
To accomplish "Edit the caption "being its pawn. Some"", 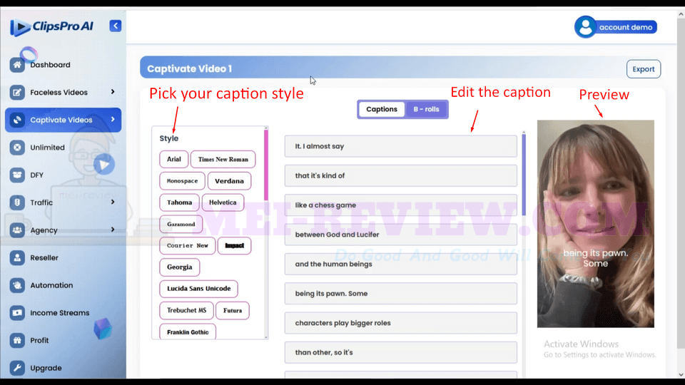I will [400, 293].
